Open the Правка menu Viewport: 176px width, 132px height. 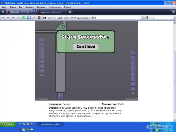pos(13,7)
